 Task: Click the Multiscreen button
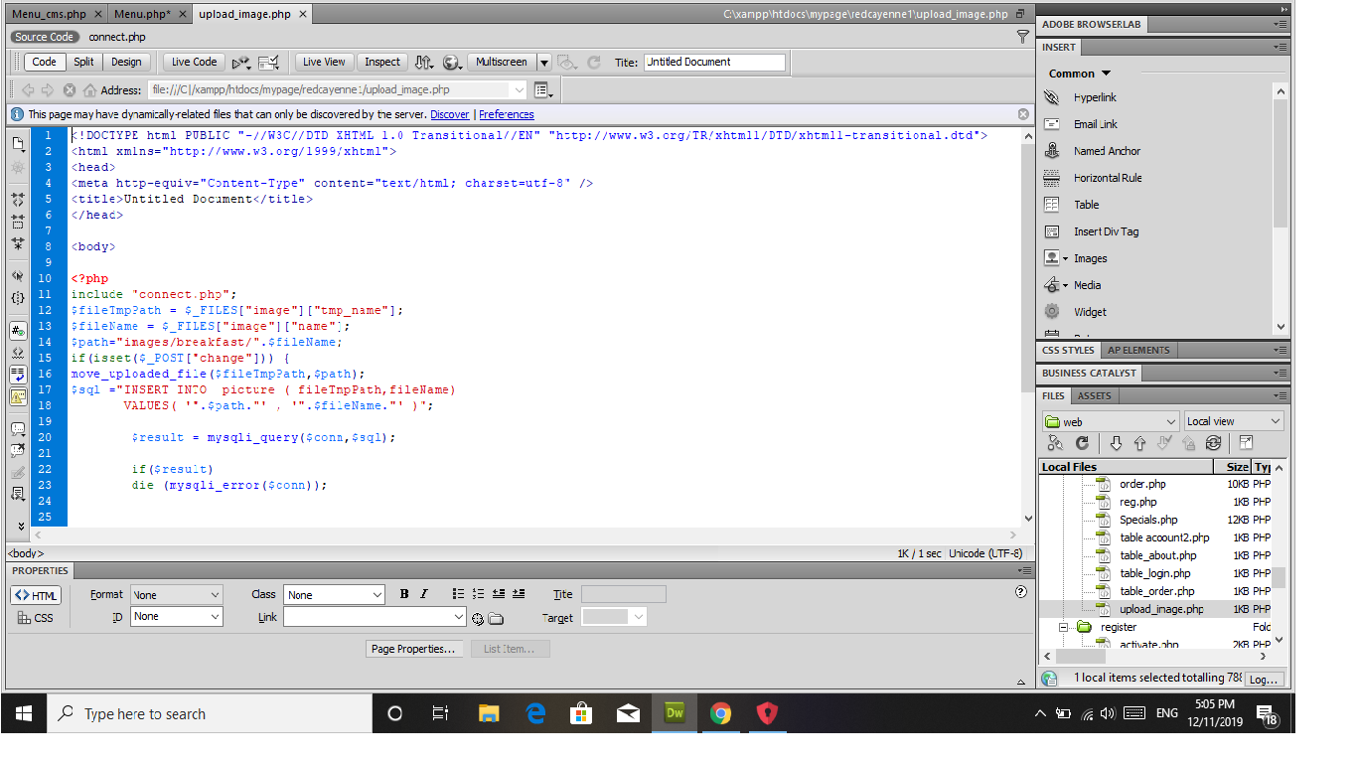(x=502, y=62)
